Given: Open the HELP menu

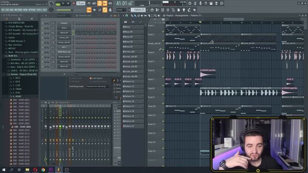Looking at the screenshot, I should pos(45,10).
